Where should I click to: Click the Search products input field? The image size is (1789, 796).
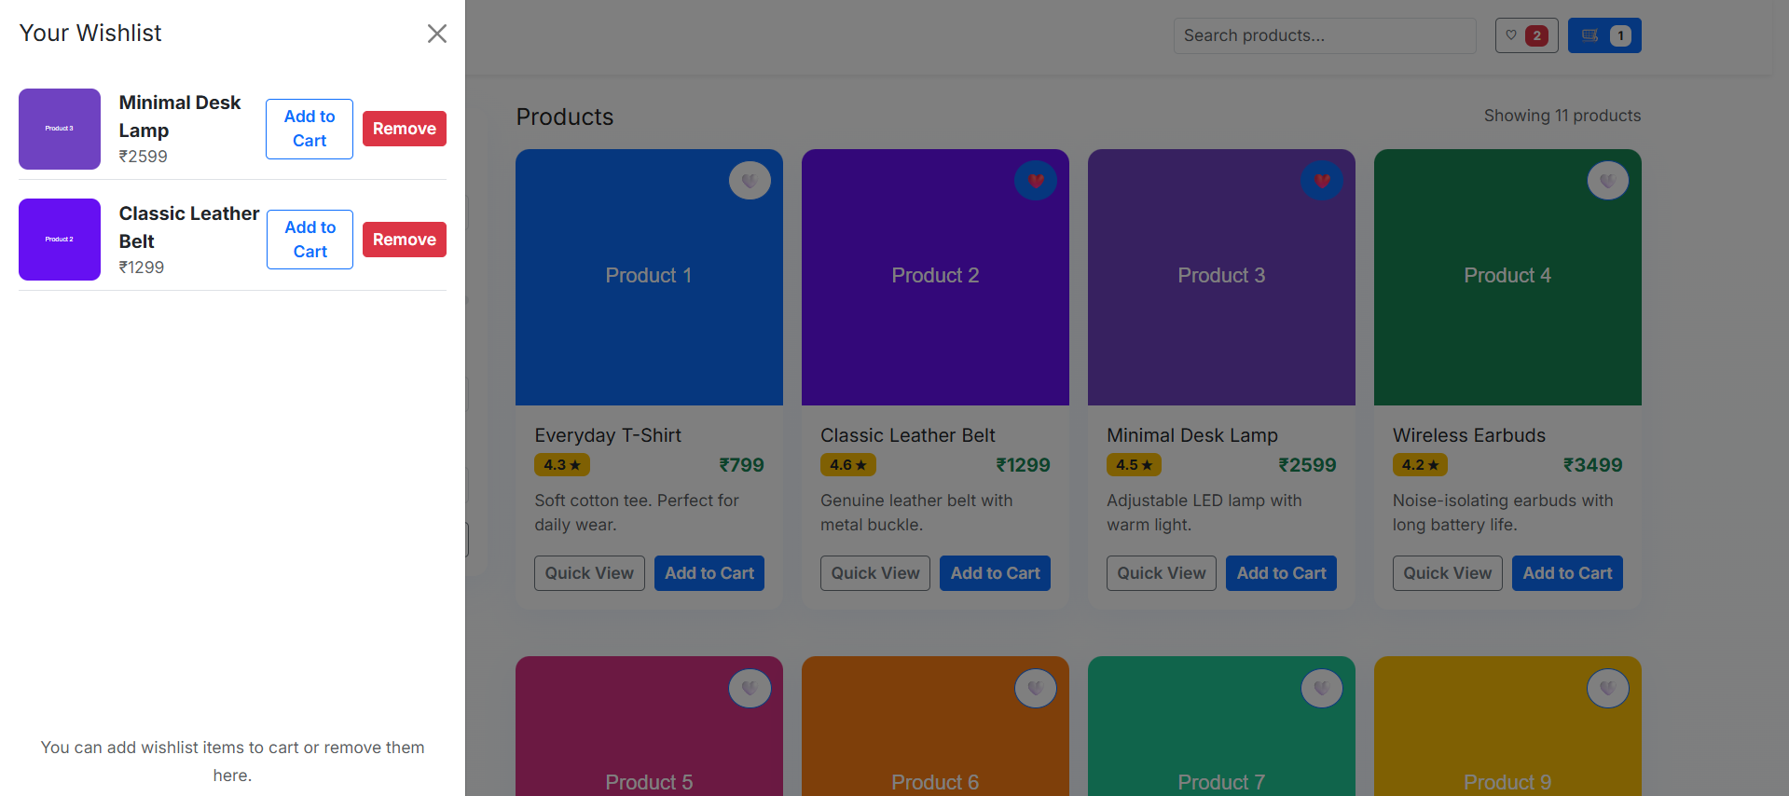[1324, 35]
